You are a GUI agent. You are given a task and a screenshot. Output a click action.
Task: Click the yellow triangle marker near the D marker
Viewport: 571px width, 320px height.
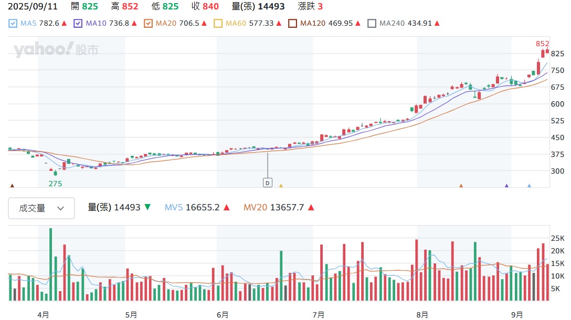281,185
